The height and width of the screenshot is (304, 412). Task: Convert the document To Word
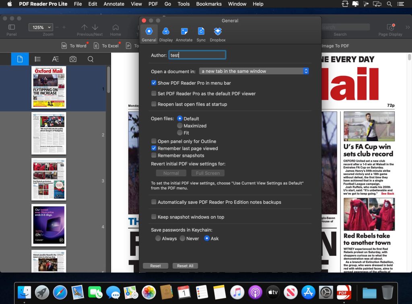74,46
